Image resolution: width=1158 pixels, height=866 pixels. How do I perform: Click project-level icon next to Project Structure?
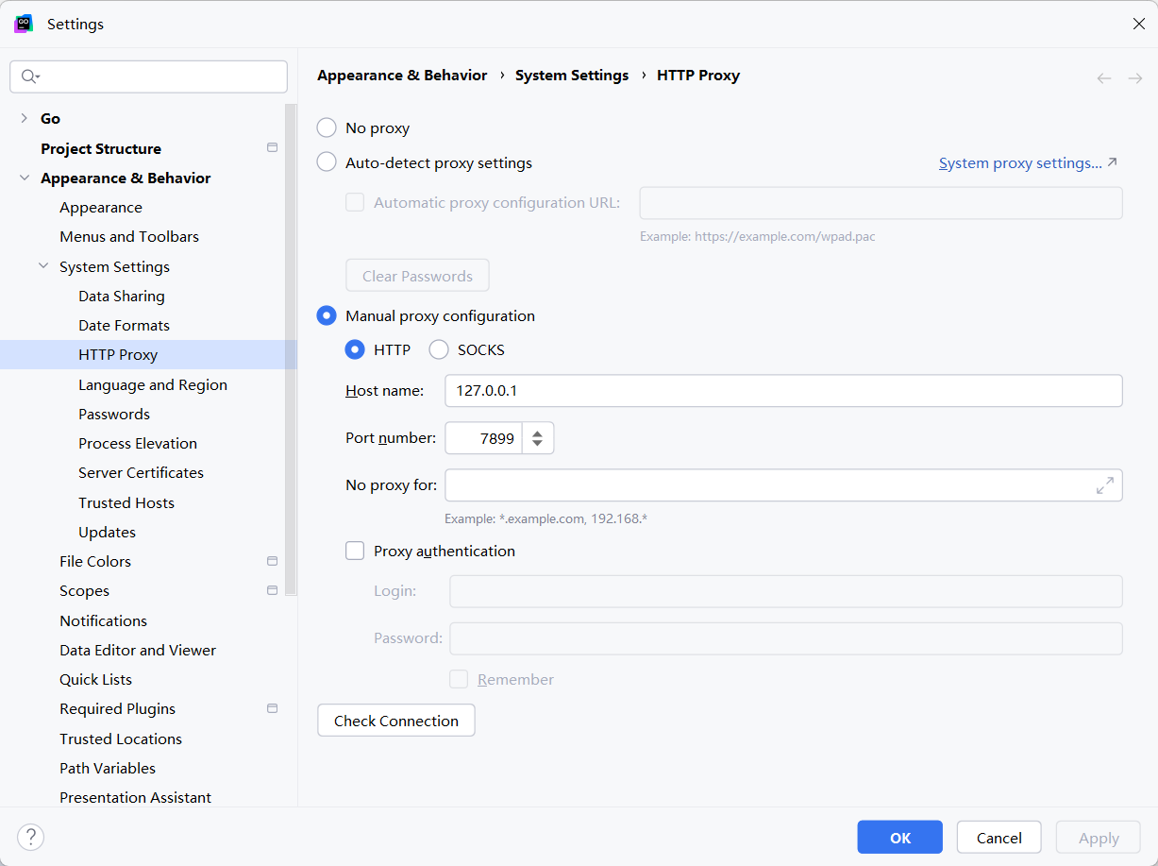point(273,148)
